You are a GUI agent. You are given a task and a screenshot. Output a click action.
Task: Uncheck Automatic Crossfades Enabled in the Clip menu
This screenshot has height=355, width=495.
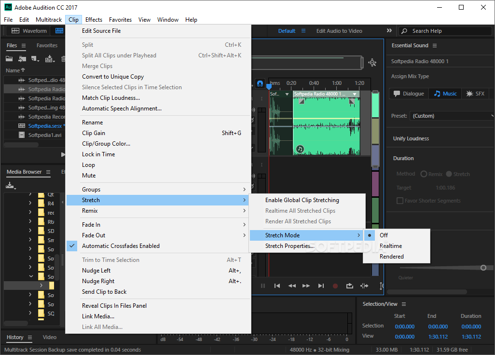pyautogui.click(x=121, y=246)
